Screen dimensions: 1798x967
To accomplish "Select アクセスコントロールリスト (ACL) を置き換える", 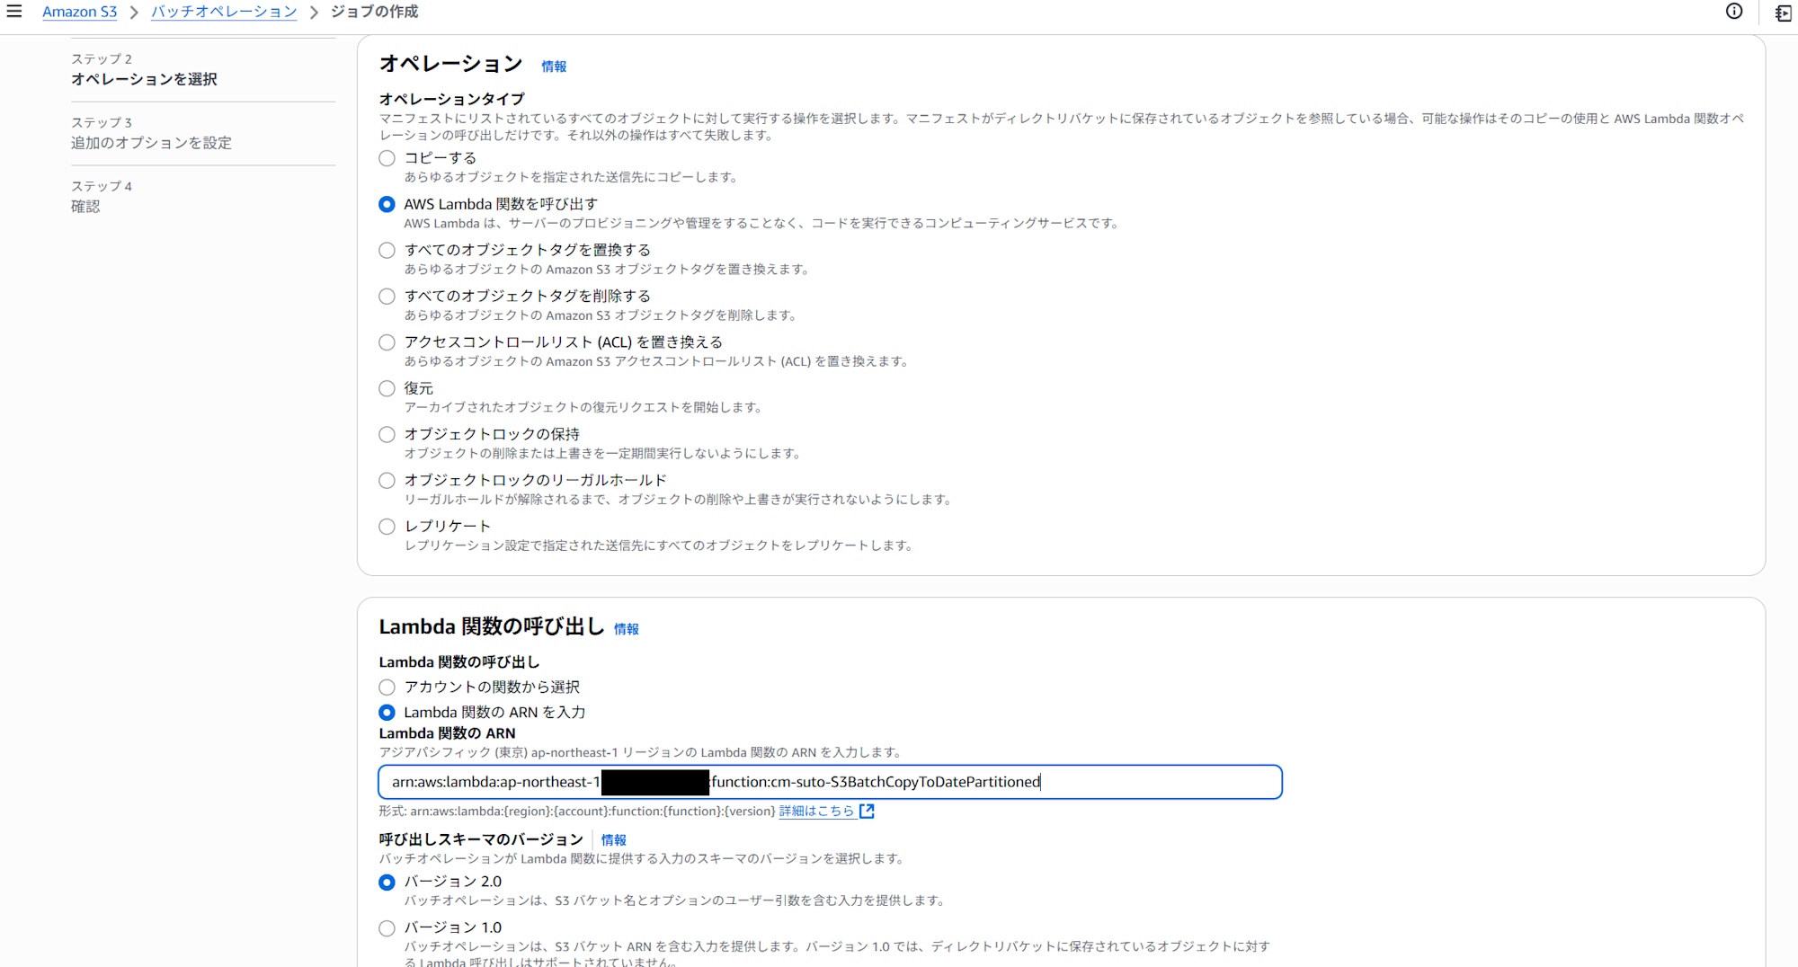I will coord(387,342).
